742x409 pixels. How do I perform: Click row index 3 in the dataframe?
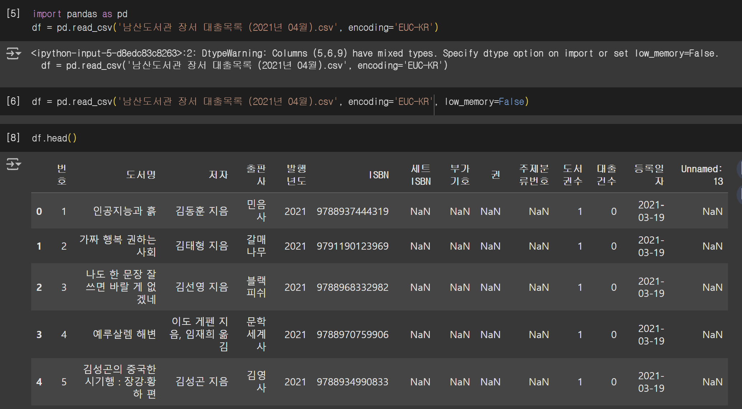pos(39,335)
